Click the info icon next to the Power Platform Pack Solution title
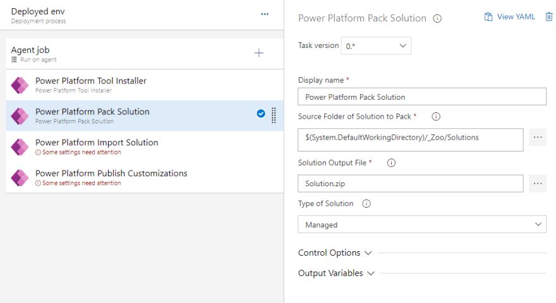This screenshot has width=556, height=303. click(437, 18)
